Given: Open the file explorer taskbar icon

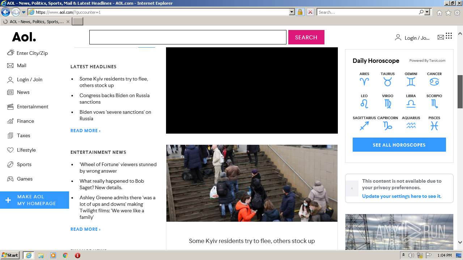Looking at the screenshot, I should [41, 255].
